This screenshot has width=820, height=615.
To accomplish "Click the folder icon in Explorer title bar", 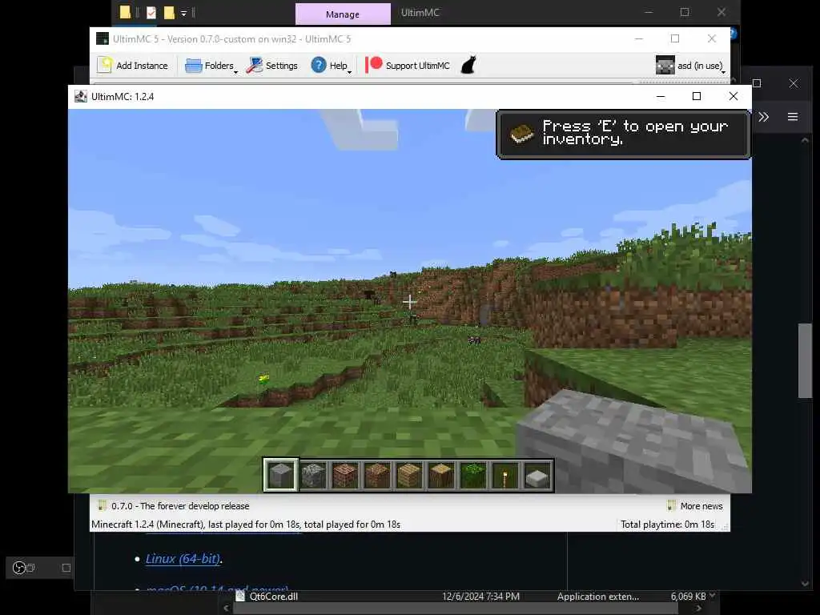I will pyautogui.click(x=125, y=13).
